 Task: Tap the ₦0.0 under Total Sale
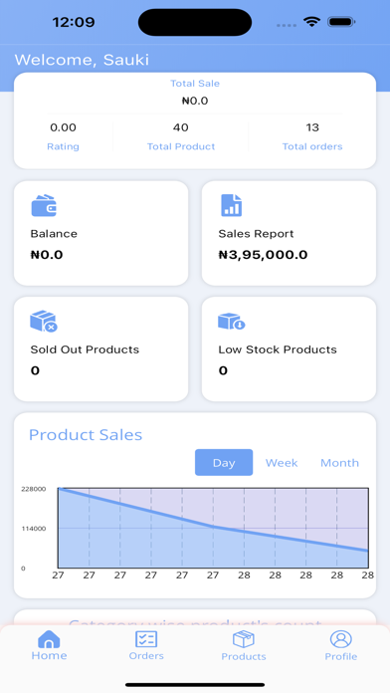pos(195,101)
